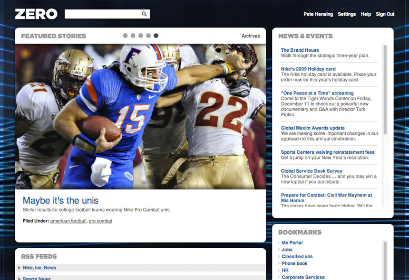Image resolution: width=409 pixels, height=280 pixels.
Task: Click chevron beside 'Jobs'
Action: pos(279,250)
